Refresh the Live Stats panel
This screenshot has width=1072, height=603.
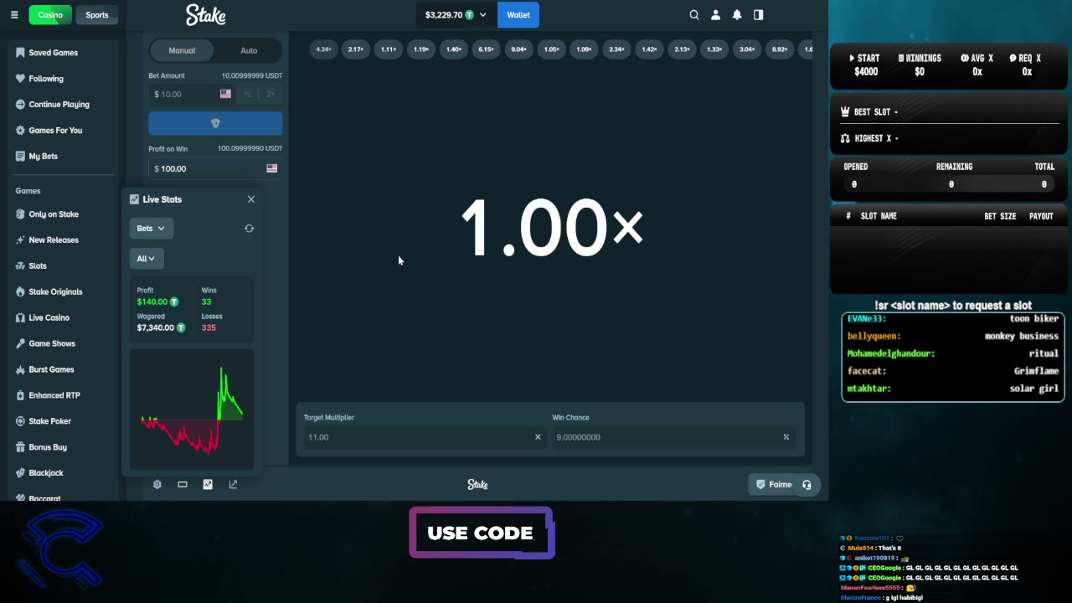pyautogui.click(x=249, y=229)
